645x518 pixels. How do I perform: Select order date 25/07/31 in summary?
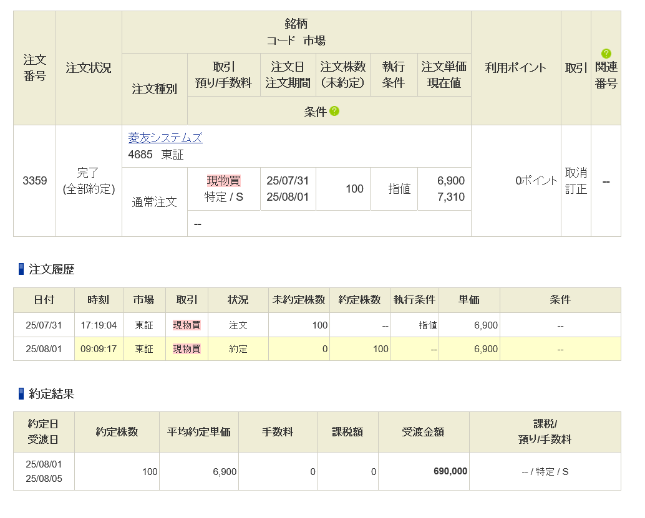pyautogui.click(x=288, y=181)
